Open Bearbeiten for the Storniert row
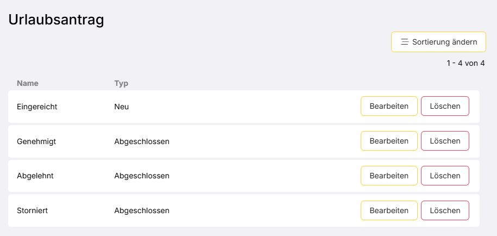Image resolution: width=497 pixels, height=236 pixels. [x=389, y=210]
